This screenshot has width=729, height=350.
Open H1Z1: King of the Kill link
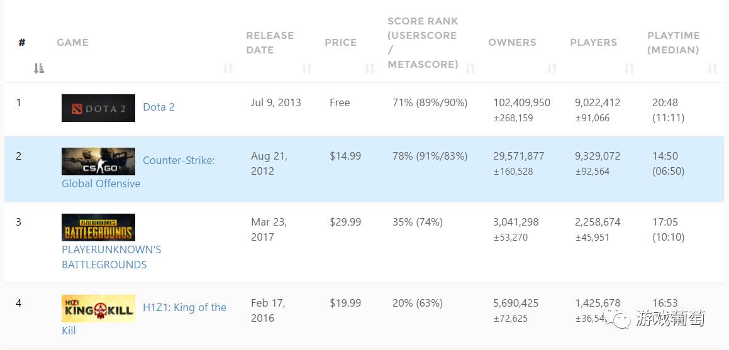click(184, 307)
